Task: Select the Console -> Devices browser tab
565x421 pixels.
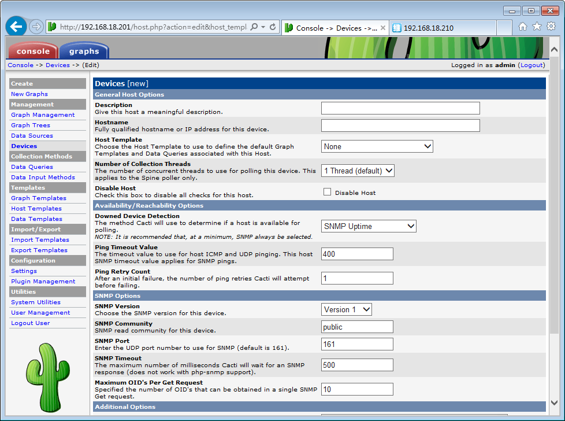Action: pyautogui.click(x=335, y=28)
